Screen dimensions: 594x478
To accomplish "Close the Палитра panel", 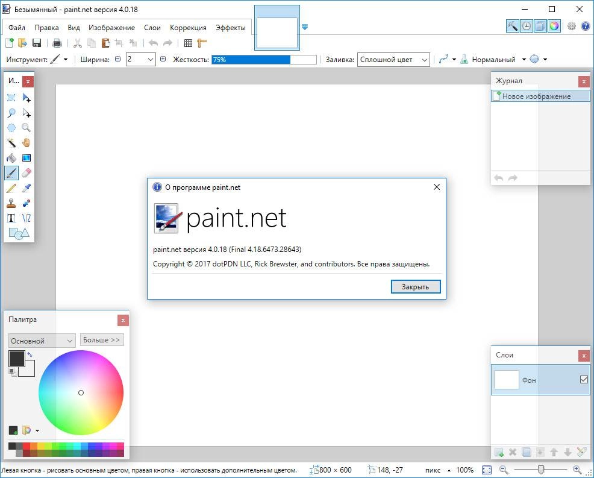I will (x=123, y=321).
